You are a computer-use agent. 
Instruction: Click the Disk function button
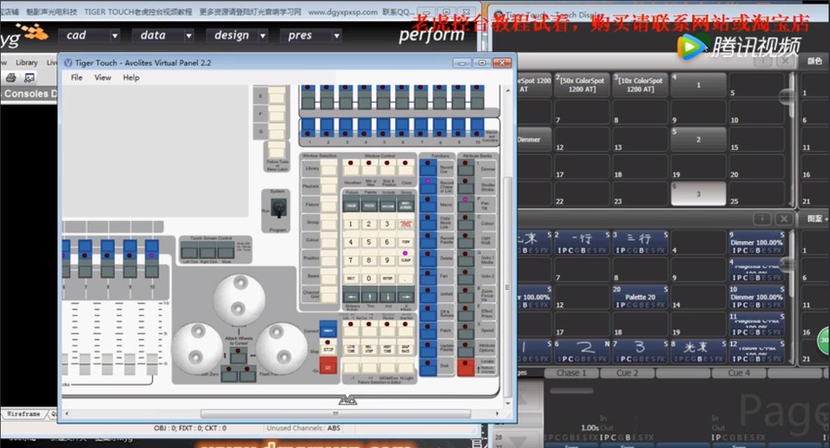click(x=428, y=367)
